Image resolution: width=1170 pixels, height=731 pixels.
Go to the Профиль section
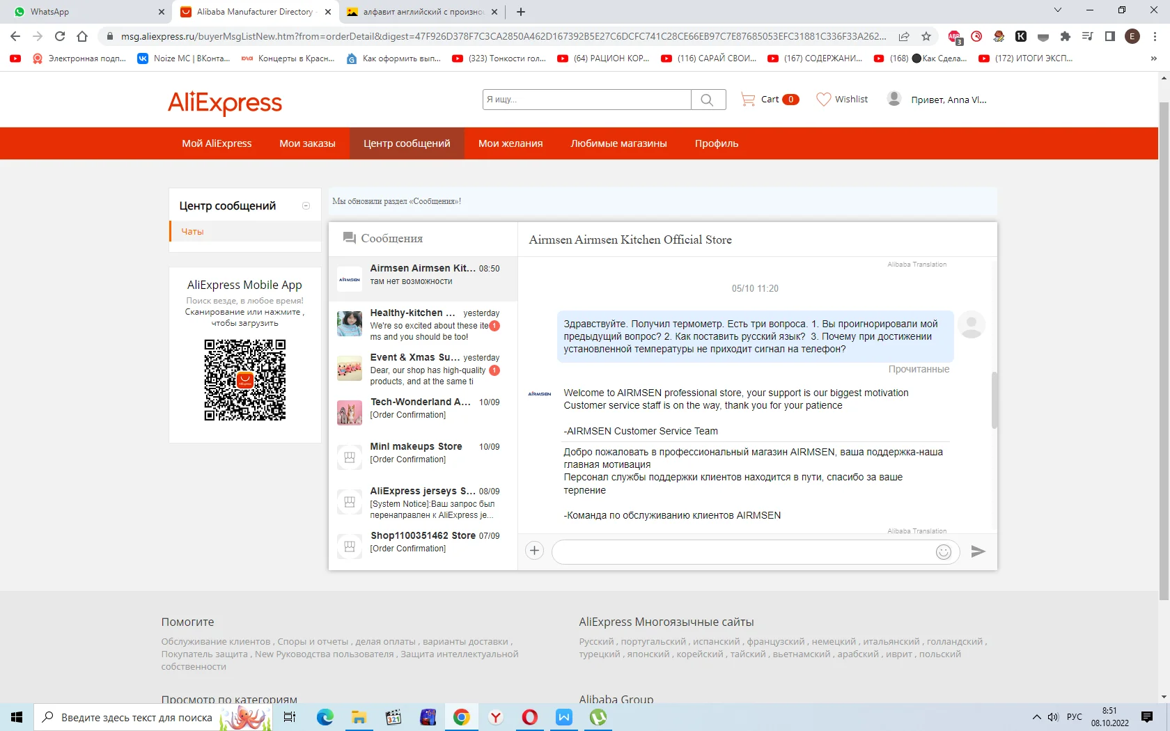pyautogui.click(x=717, y=143)
